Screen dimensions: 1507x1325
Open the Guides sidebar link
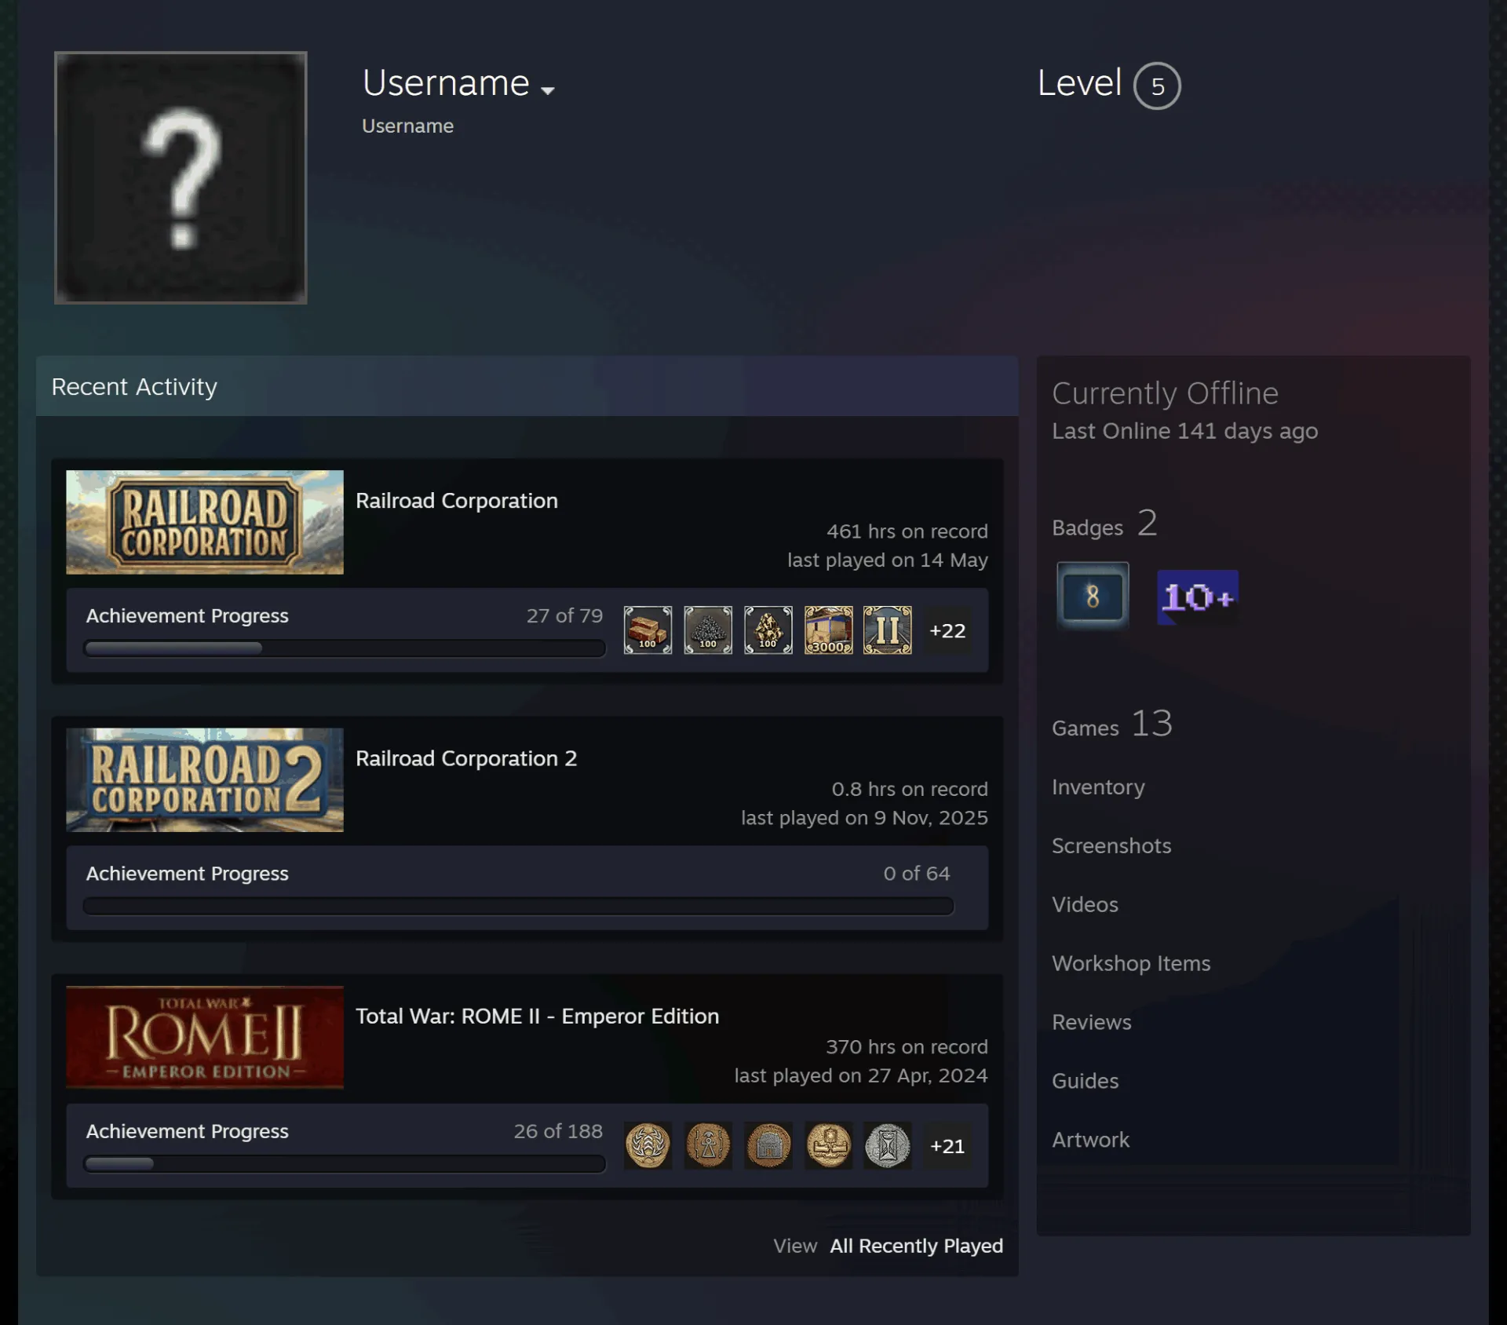[1086, 1081]
